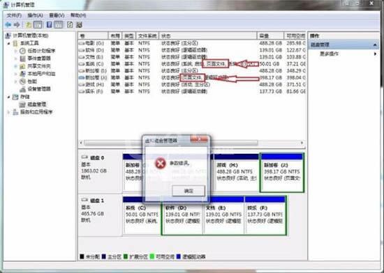
Task: Click the volume list scrollbar left arrow
Action: (81, 143)
